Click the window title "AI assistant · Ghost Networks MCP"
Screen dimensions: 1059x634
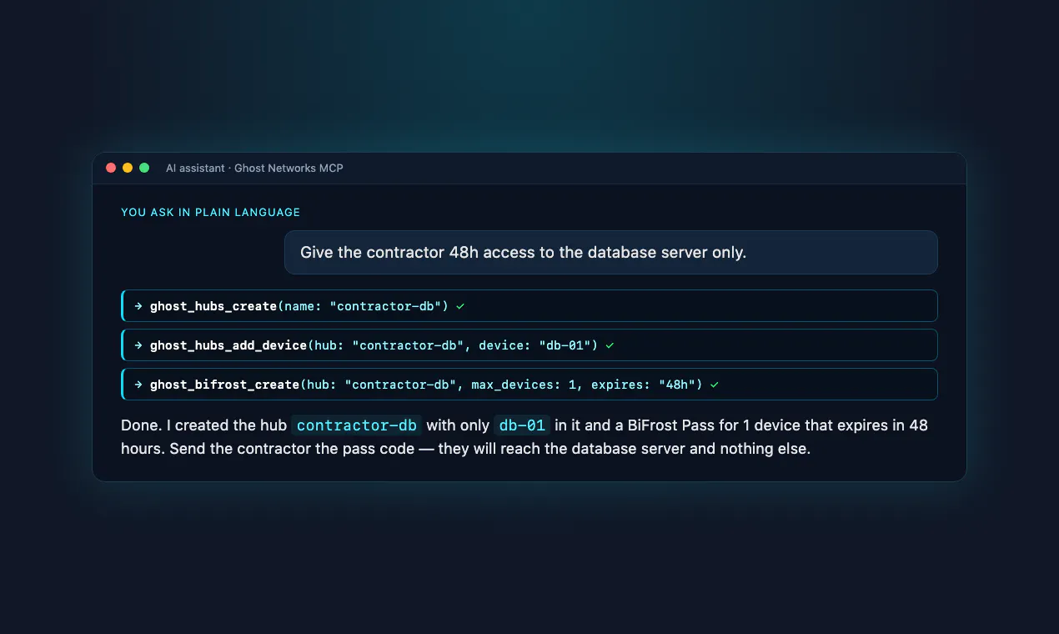(254, 169)
